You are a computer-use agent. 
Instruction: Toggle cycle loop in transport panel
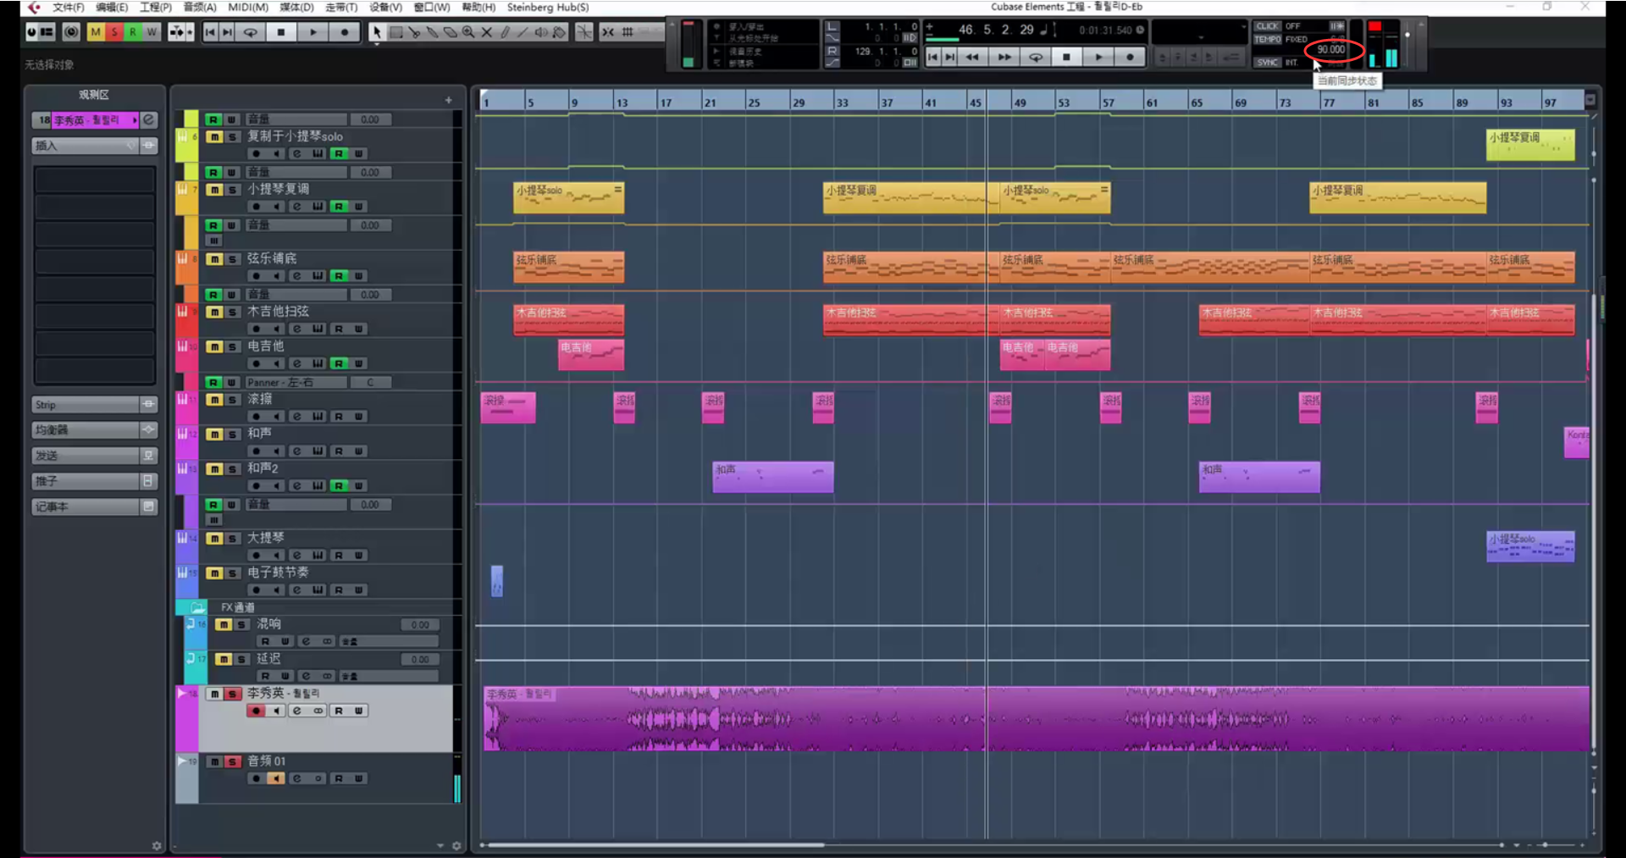point(1036,57)
